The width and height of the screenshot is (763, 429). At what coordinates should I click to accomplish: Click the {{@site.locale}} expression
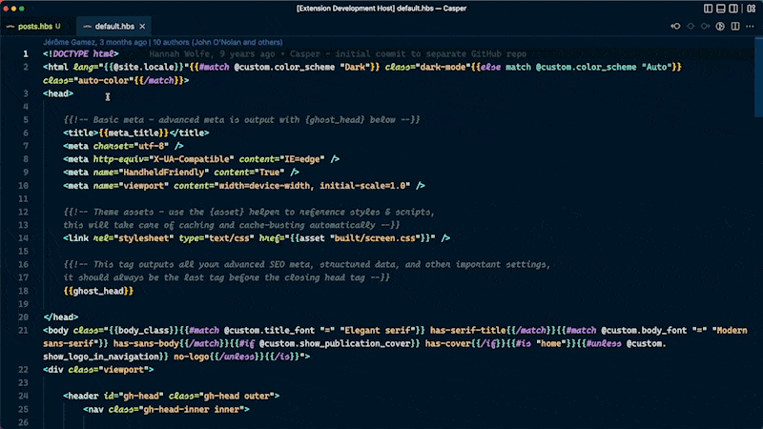point(144,67)
